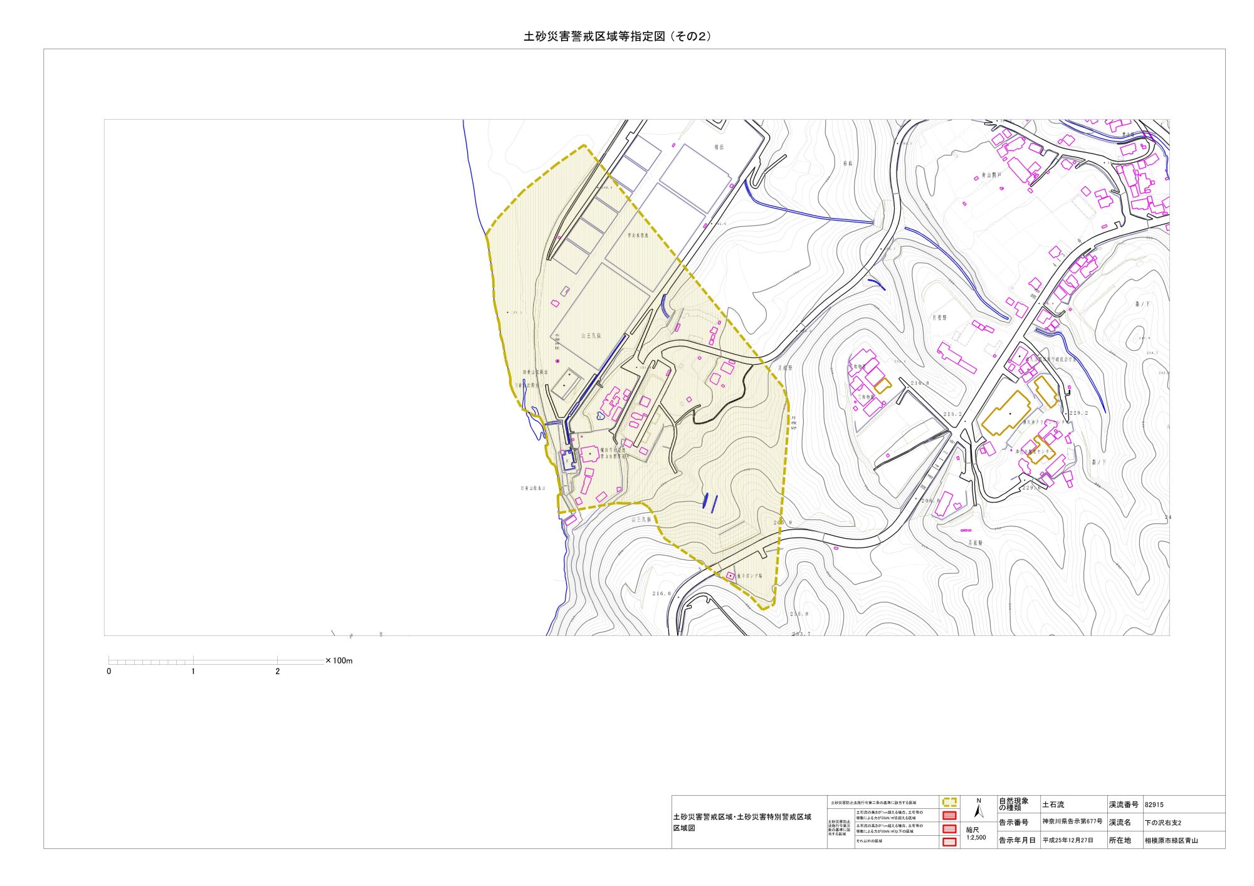Click the location 相模原市緑区青山 cell
The height and width of the screenshot is (886, 1254).
[1171, 840]
